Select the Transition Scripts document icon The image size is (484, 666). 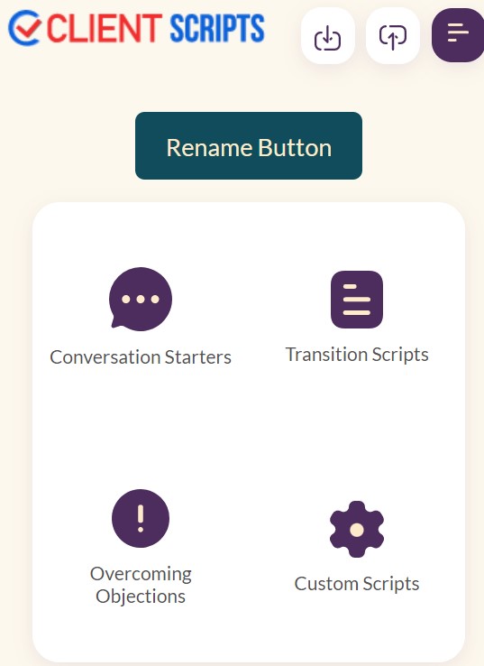357,300
